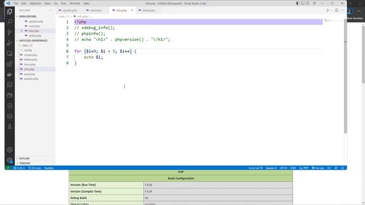Click the Run Code play icon in editor toolbar

coord(328,10)
